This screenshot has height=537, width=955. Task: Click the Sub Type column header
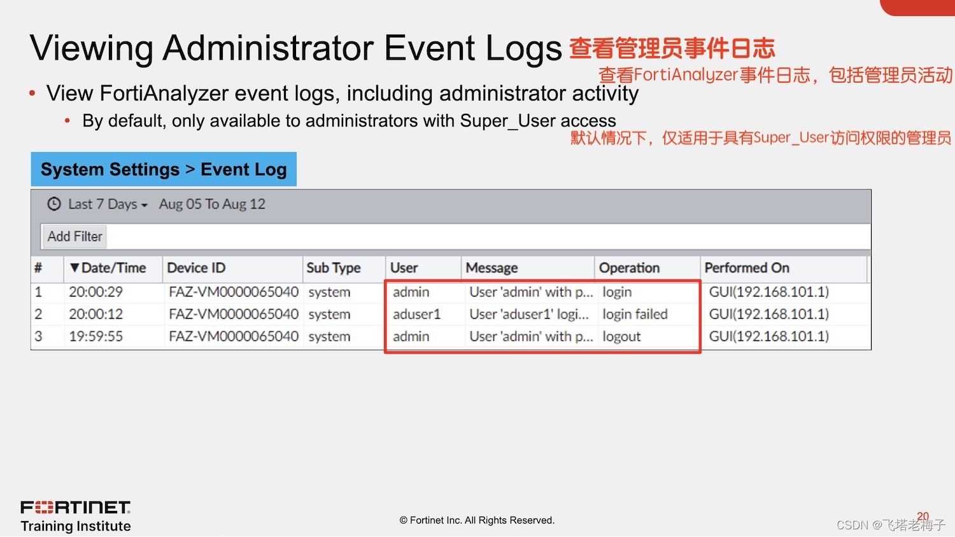tap(344, 268)
